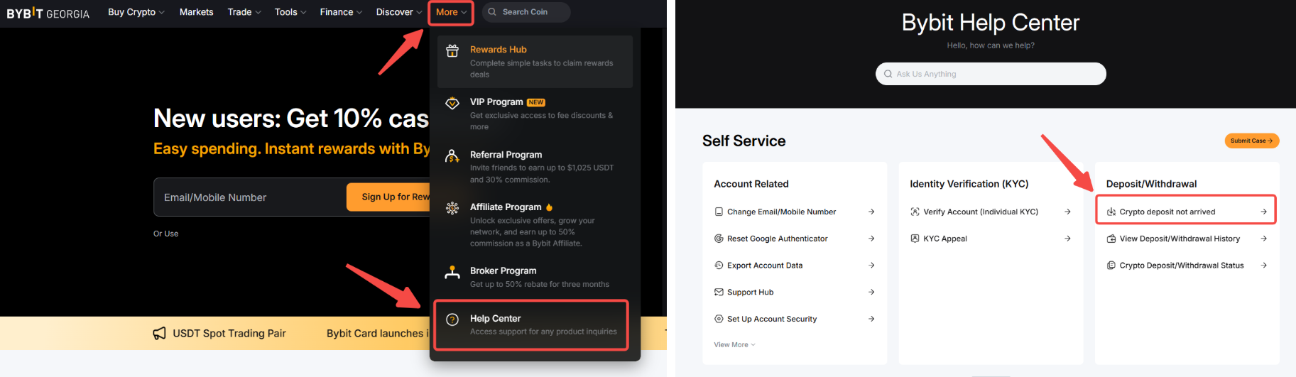Open the Set Up Account Security link
The width and height of the screenshot is (1296, 377).
click(794, 319)
